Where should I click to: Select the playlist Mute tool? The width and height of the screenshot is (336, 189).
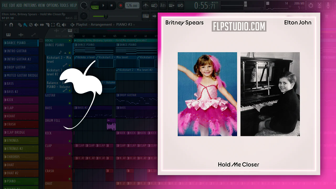(36, 25)
